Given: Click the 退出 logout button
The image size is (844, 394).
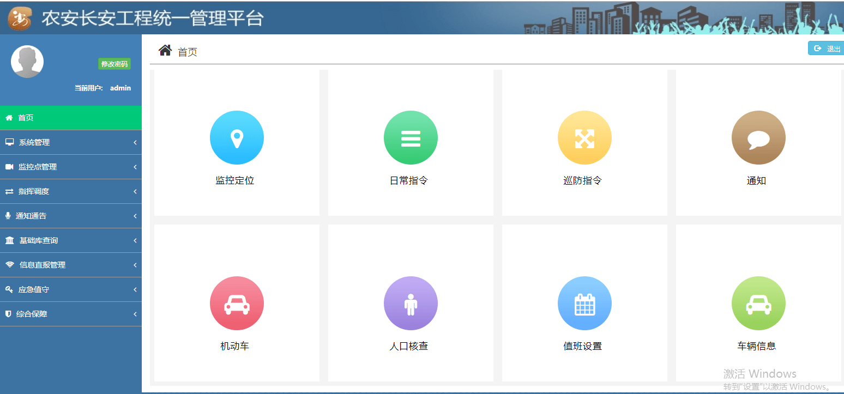Looking at the screenshot, I should 826,49.
